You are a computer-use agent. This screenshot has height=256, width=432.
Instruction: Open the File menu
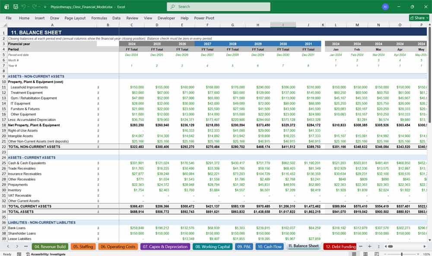pyautogui.click(x=9, y=18)
